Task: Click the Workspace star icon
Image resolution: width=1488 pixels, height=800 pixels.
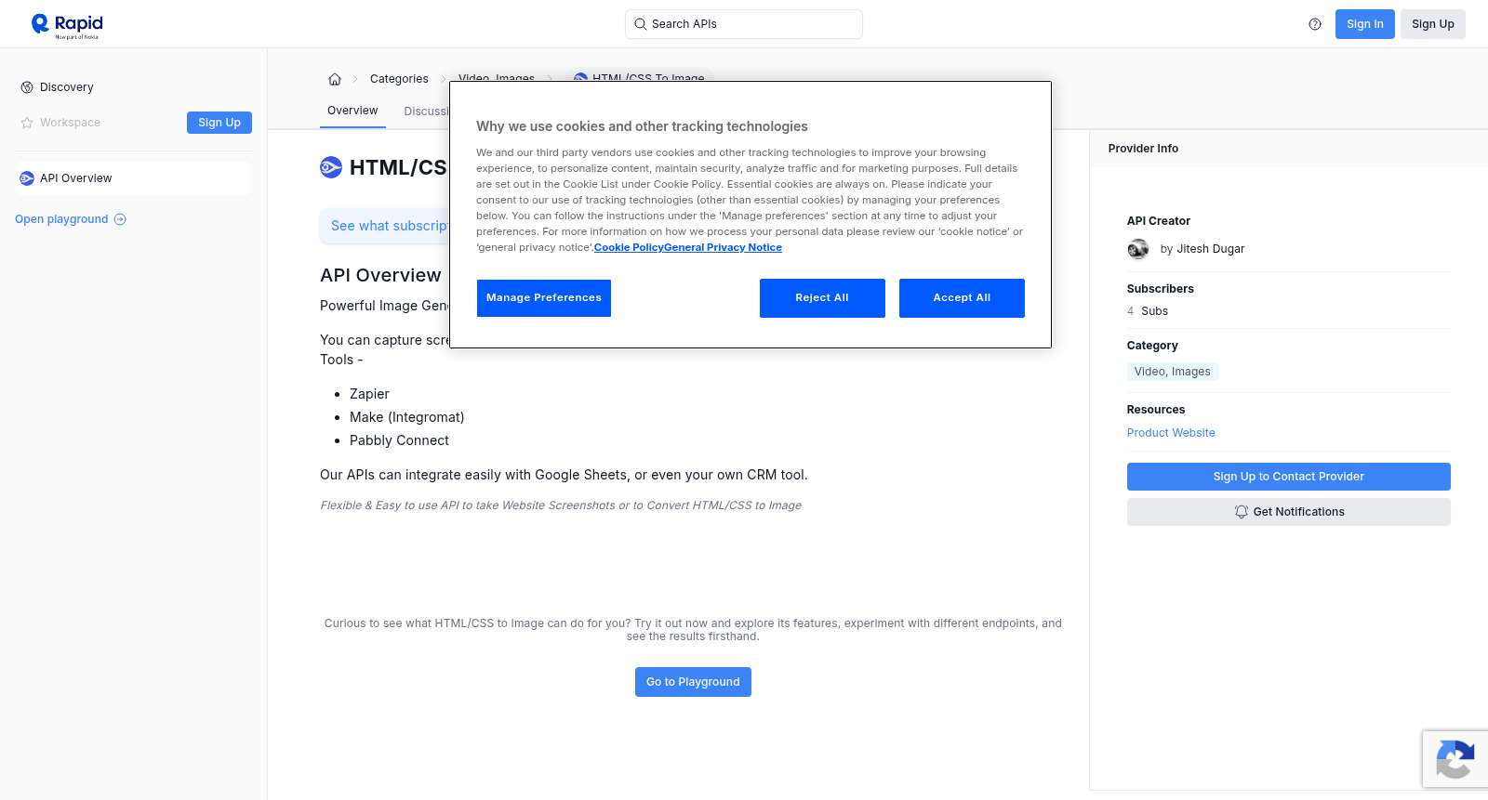Action: (x=27, y=123)
